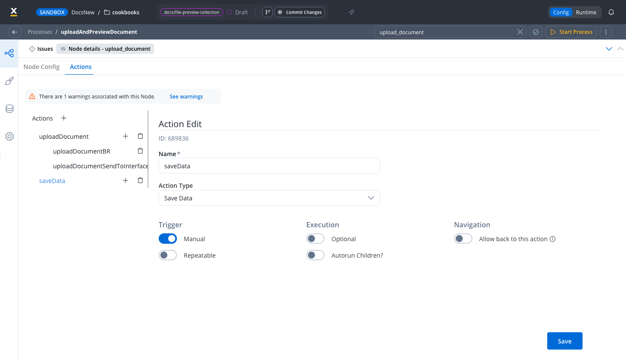The image size is (626, 360).
Task: Switch to Runtime mode
Action: (x=586, y=12)
